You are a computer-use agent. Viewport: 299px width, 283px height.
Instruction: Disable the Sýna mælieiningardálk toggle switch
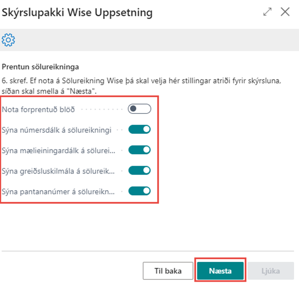(139, 150)
